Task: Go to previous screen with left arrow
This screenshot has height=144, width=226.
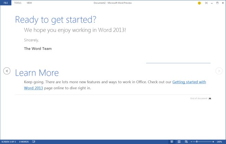Action: (x=7, y=71)
